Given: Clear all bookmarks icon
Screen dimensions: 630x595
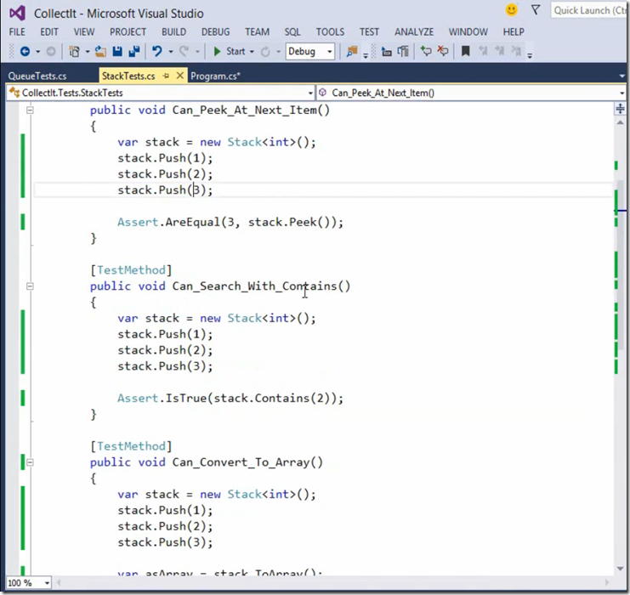Looking at the screenshot, I should [516, 51].
